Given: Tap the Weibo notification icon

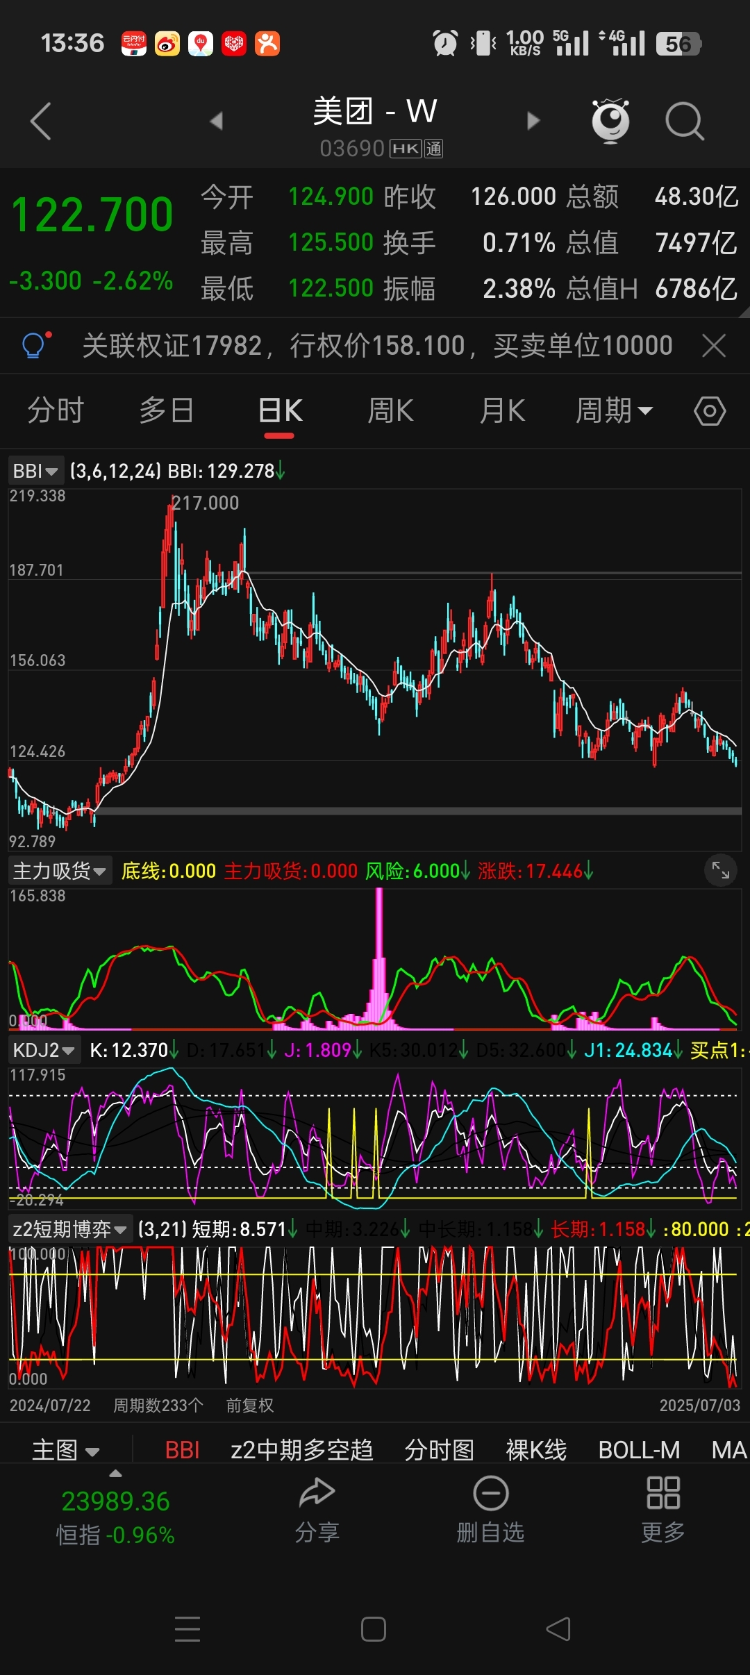Looking at the screenshot, I should pos(167,44).
